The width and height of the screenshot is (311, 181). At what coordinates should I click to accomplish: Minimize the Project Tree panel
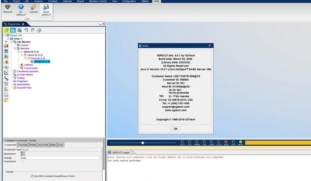pos(100,24)
